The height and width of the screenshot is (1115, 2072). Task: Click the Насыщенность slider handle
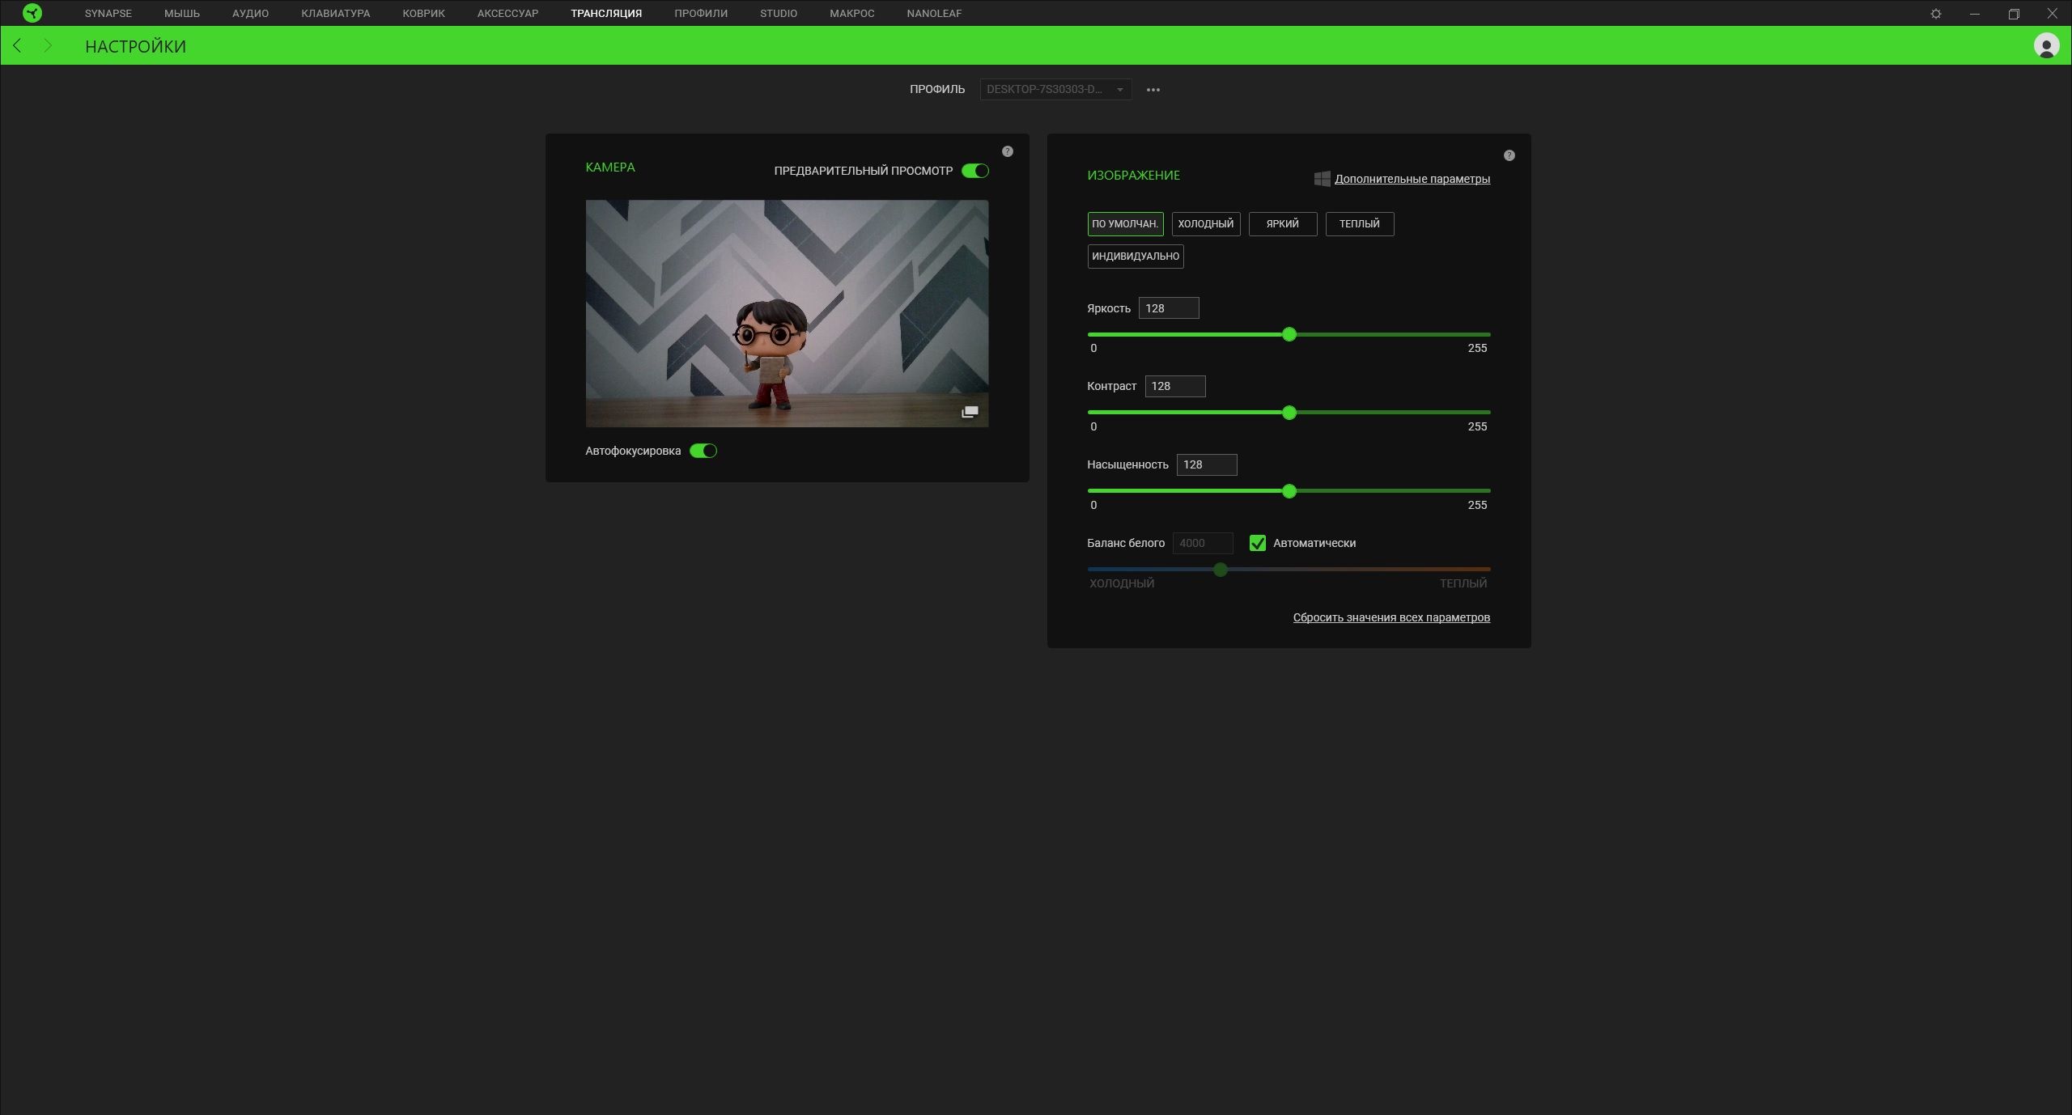coord(1289,491)
